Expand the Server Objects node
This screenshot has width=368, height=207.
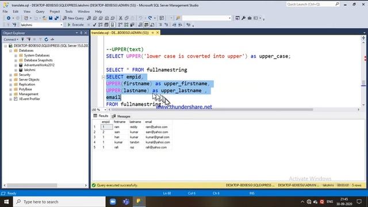tap(10, 80)
